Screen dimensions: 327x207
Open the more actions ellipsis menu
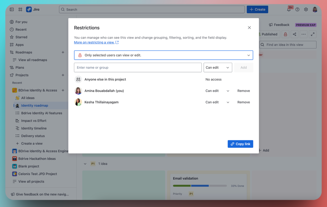pyautogui.click(x=304, y=34)
